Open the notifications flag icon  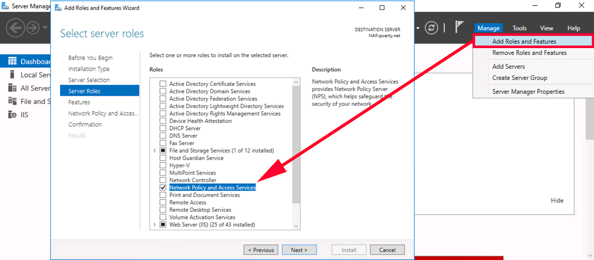460,27
